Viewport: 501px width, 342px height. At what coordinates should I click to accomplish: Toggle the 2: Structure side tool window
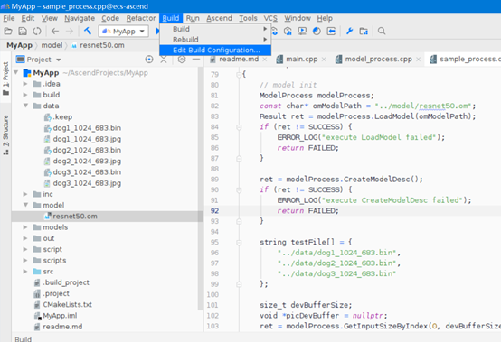click(5, 135)
